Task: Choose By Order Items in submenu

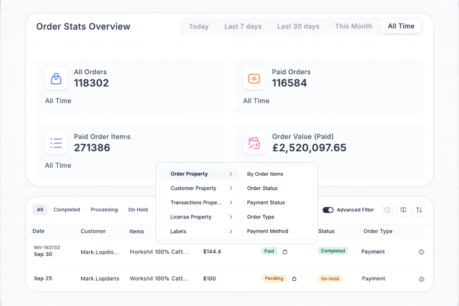Action: click(x=265, y=174)
